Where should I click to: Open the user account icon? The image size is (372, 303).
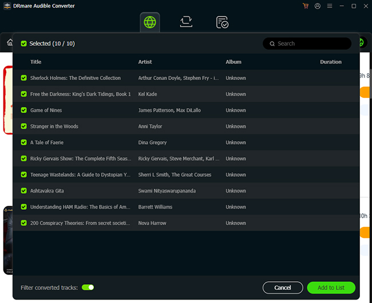click(x=318, y=6)
